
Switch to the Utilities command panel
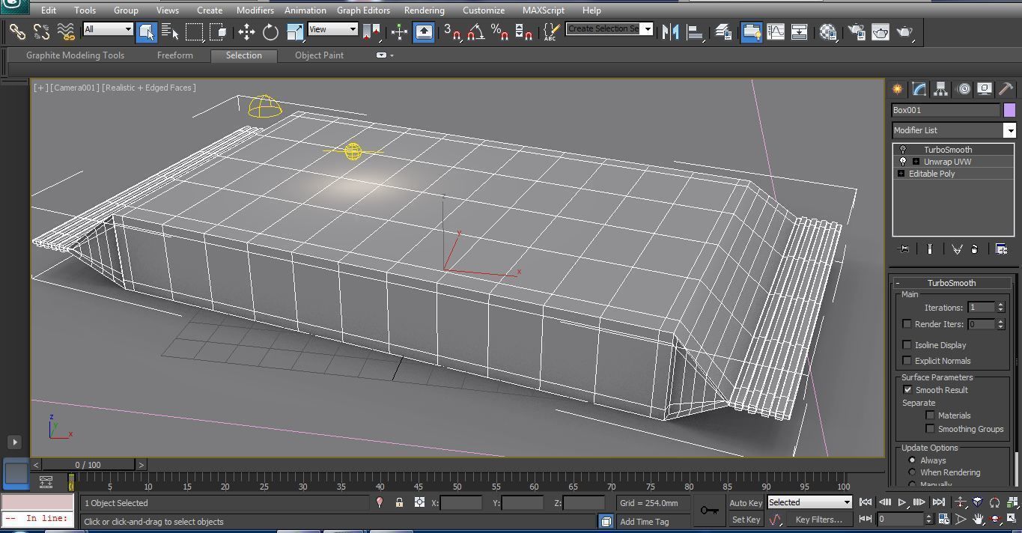tap(1006, 89)
